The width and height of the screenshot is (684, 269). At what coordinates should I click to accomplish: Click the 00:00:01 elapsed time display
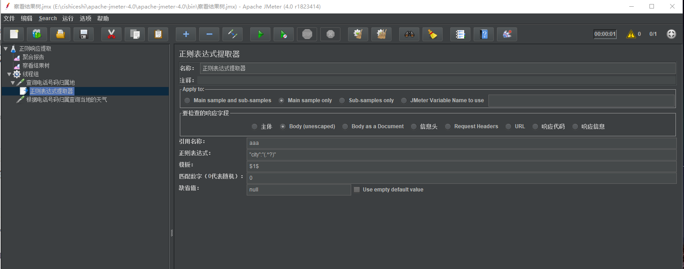point(605,34)
